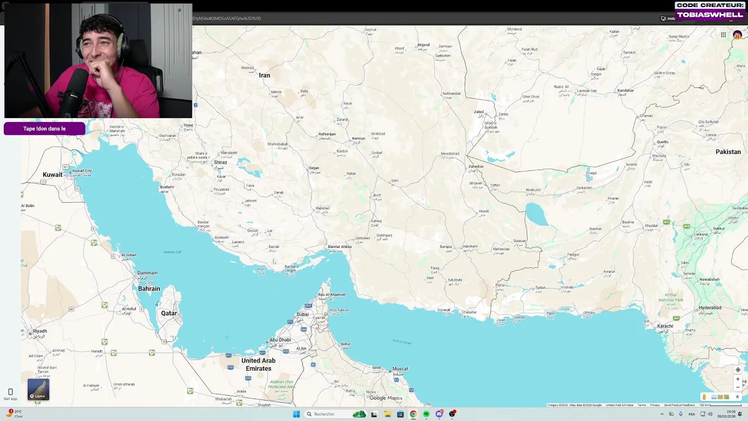Open the FRA language switcher
This screenshot has height=421, width=748.
coord(692,414)
